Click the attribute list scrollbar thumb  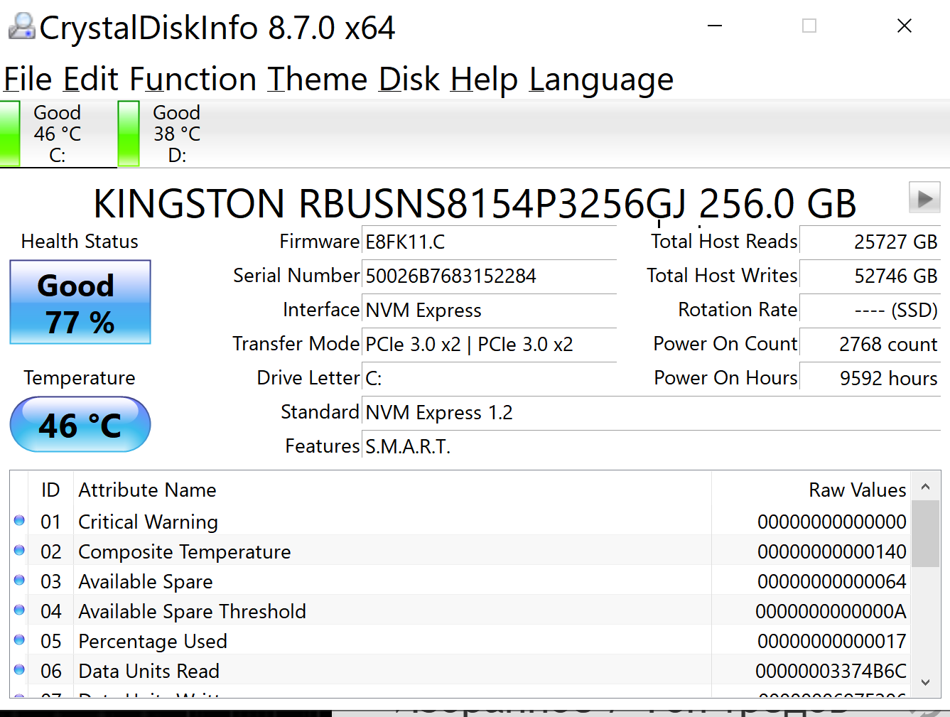[x=925, y=534]
